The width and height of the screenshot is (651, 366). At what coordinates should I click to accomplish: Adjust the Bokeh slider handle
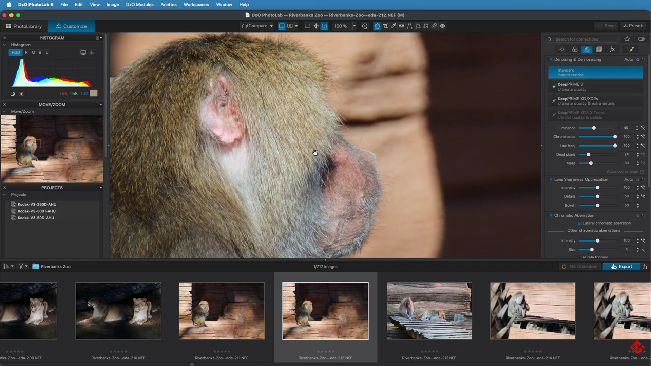pyautogui.click(x=597, y=205)
